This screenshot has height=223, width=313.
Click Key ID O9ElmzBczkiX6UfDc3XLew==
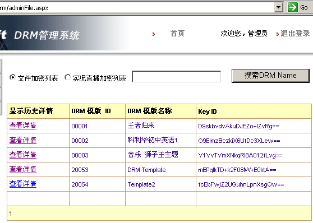pyautogui.click(x=239, y=141)
